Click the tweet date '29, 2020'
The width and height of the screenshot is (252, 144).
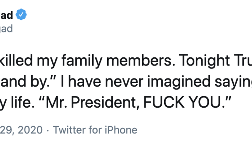(21, 130)
